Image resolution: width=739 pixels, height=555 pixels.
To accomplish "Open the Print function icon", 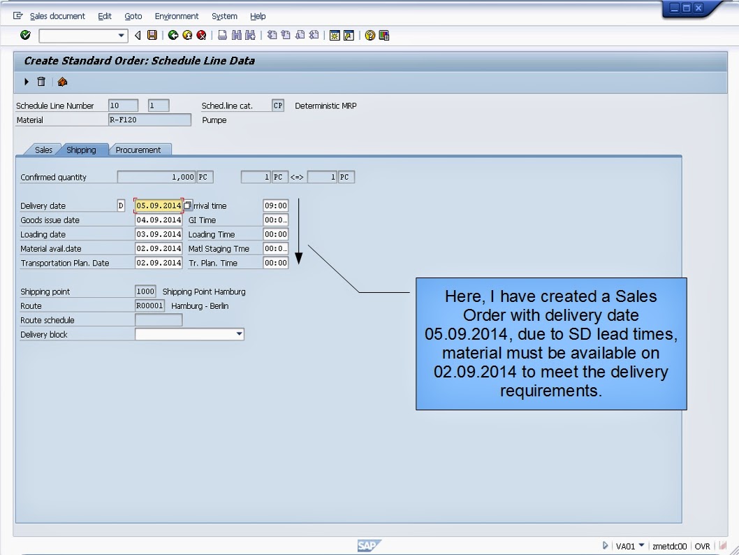I will tap(221, 35).
